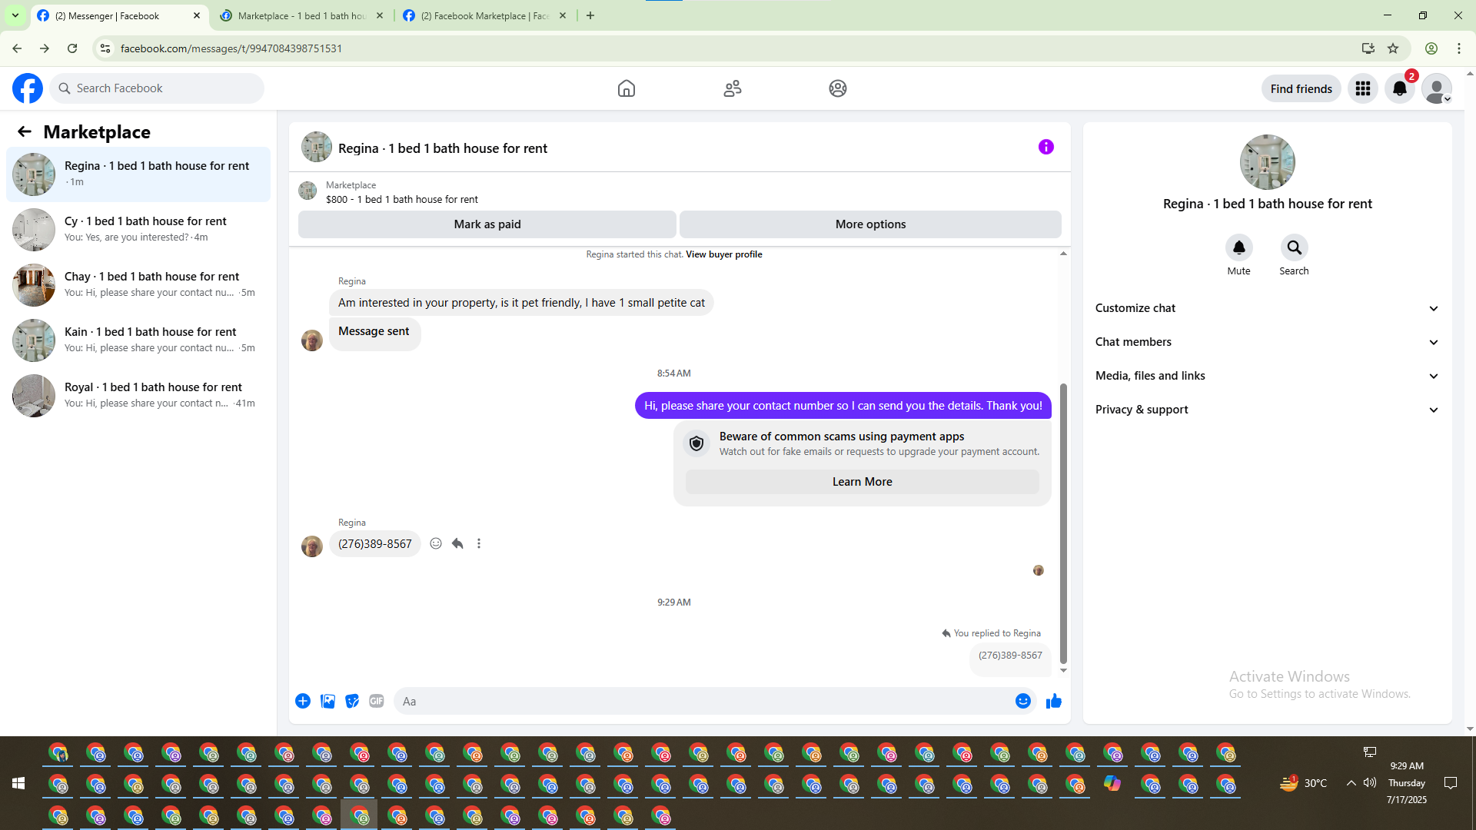Bookmark this page with the star icon
Image resolution: width=1476 pixels, height=830 pixels.
pos(1393,48)
